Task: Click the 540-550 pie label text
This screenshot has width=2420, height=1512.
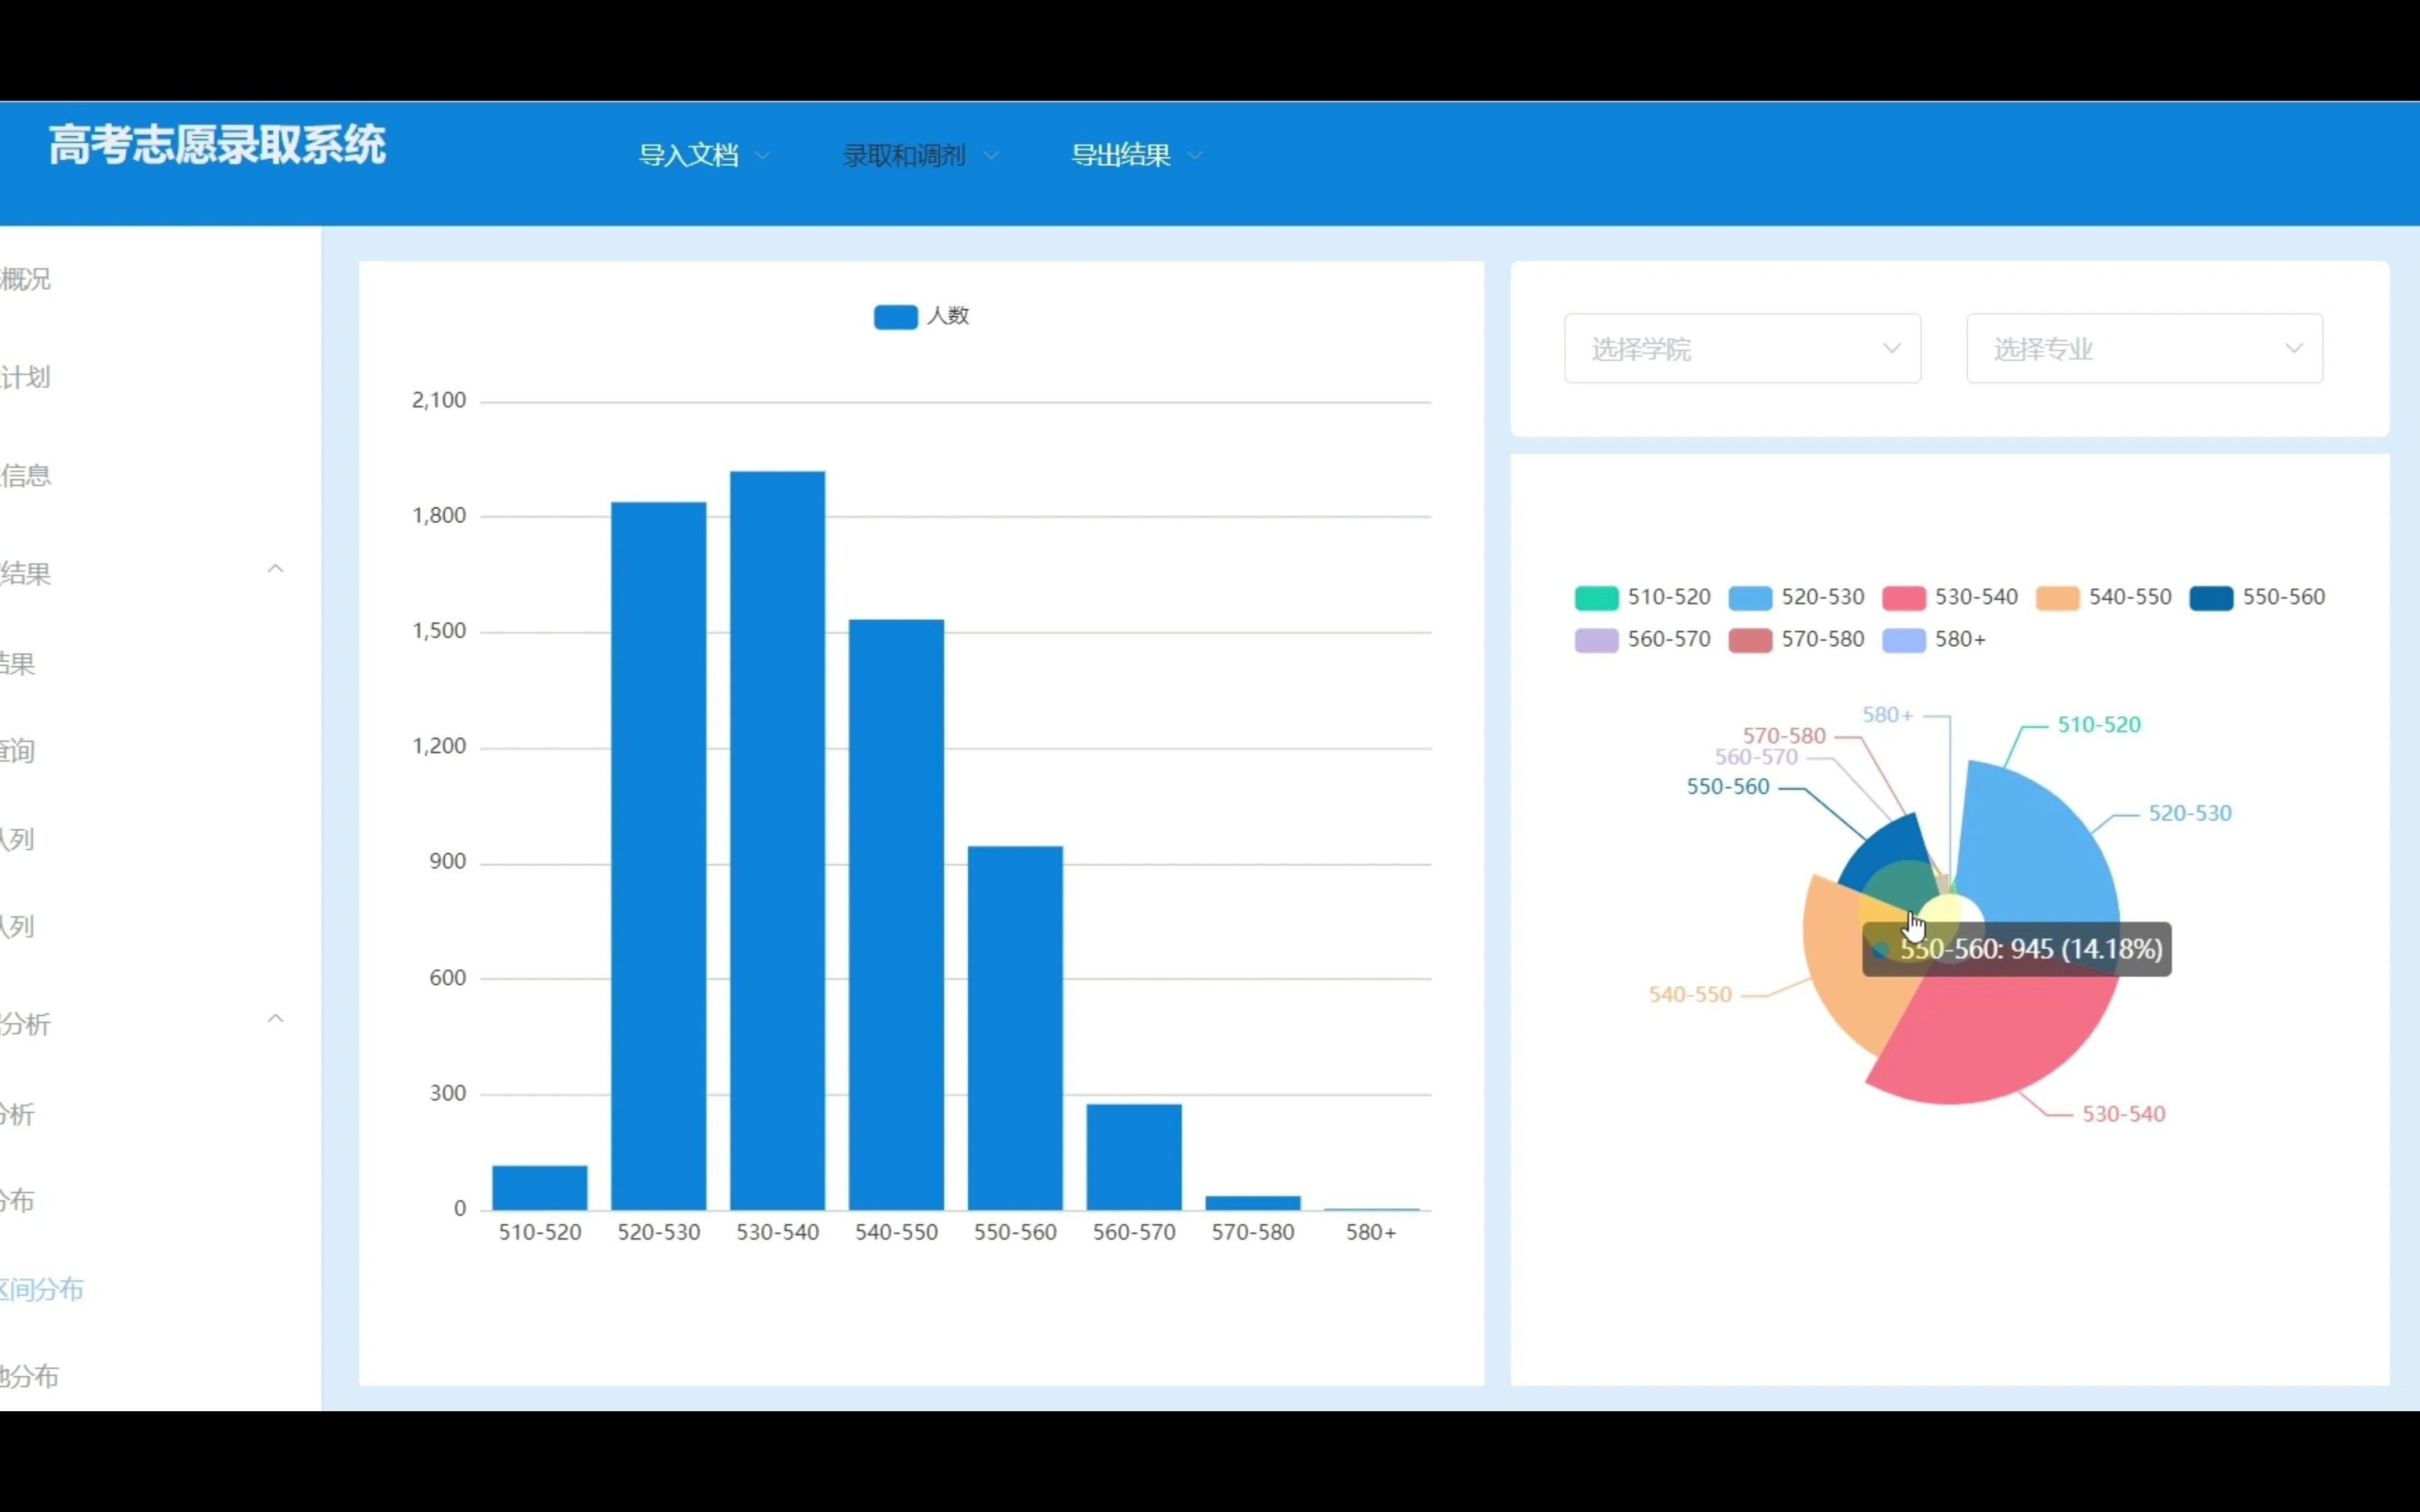Action: point(1690,995)
